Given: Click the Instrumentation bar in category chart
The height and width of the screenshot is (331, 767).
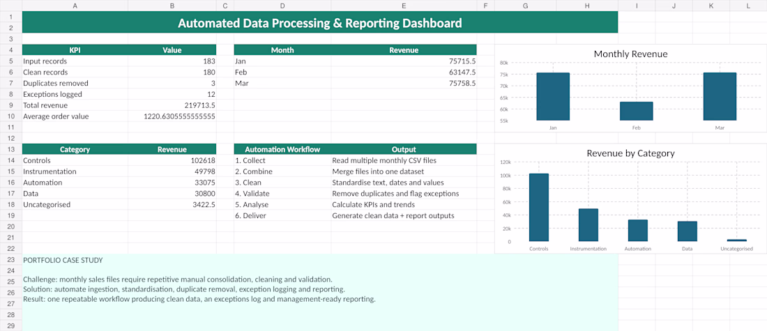Looking at the screenshot, I should click(588, 225).
